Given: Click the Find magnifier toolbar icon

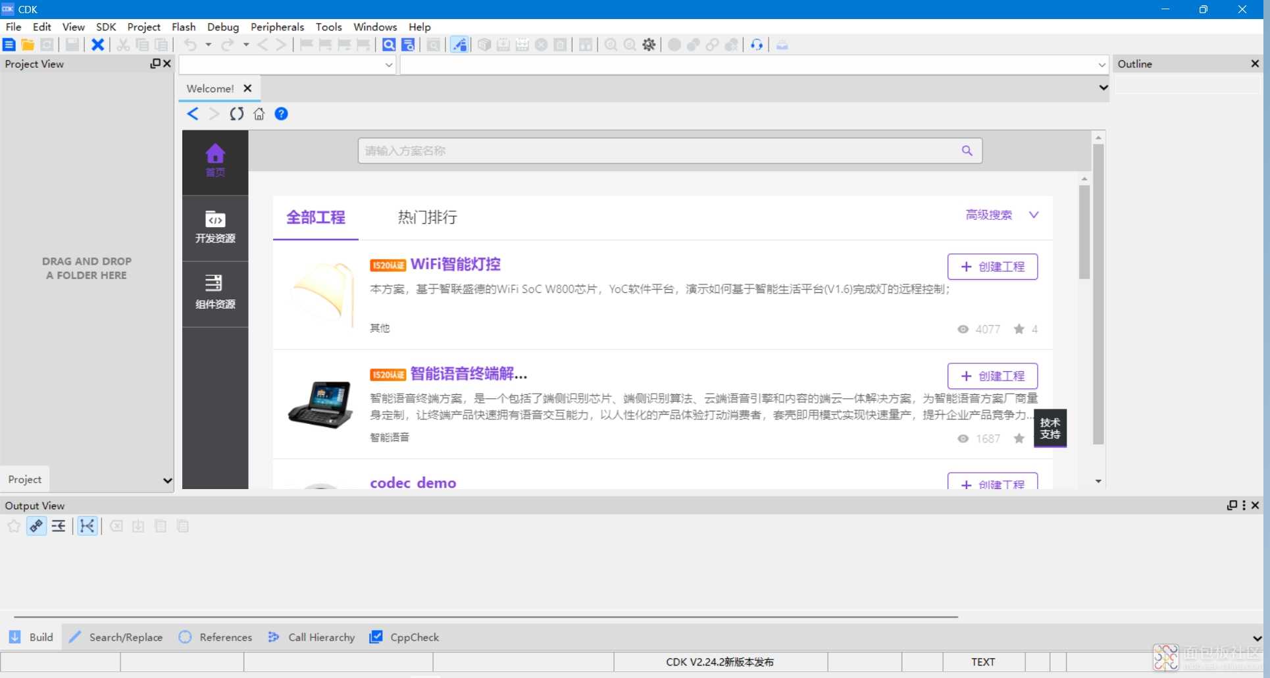Looking at the screenshot, I should click(x=389, y=45).
